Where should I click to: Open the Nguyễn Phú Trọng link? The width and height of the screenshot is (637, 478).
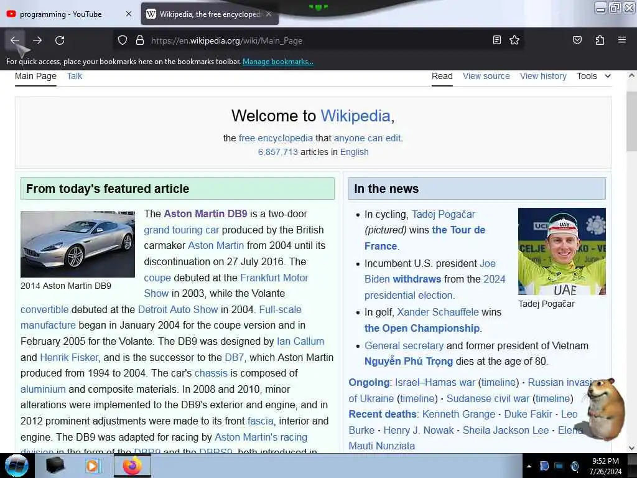click(x=408, y=362)
